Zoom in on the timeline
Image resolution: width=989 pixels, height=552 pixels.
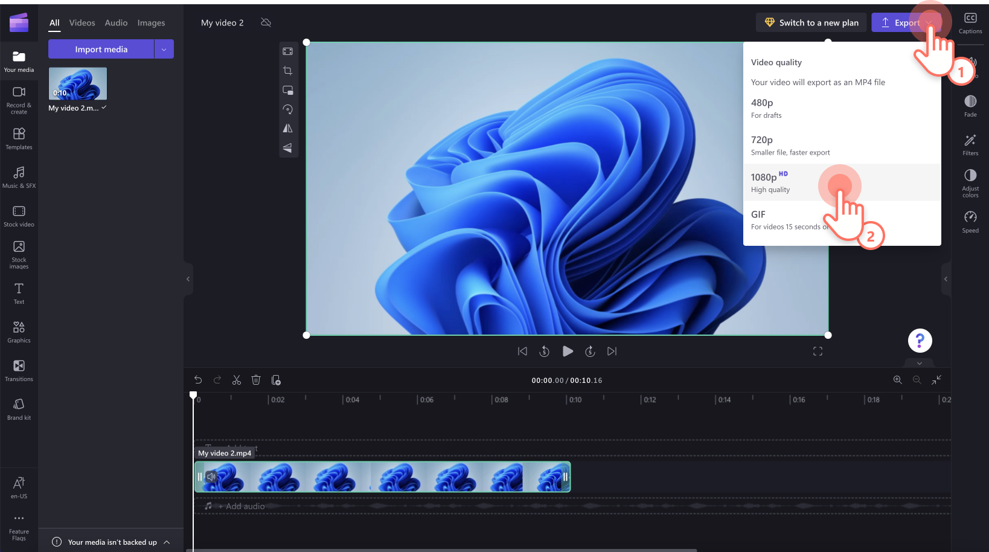pyautogui.click(x=898, y=380)
